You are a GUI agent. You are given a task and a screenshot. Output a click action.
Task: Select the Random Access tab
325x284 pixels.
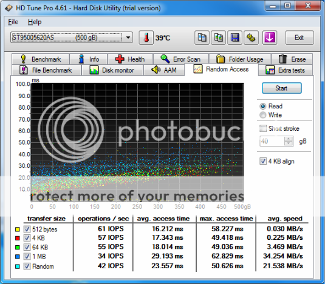coord(221,70)
